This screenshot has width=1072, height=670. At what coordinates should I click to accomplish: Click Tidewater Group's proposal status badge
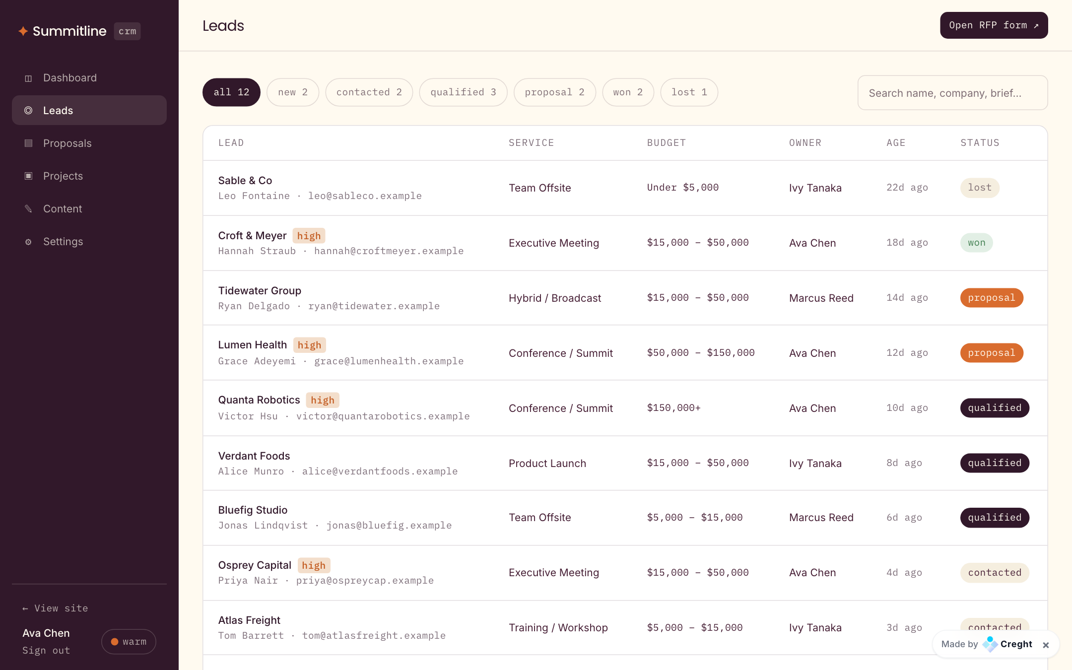[992, 298]
